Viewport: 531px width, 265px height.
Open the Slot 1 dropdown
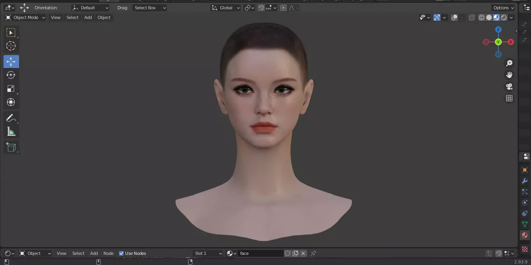208,253
